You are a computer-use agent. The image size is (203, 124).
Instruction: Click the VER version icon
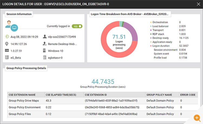[7, 51]
